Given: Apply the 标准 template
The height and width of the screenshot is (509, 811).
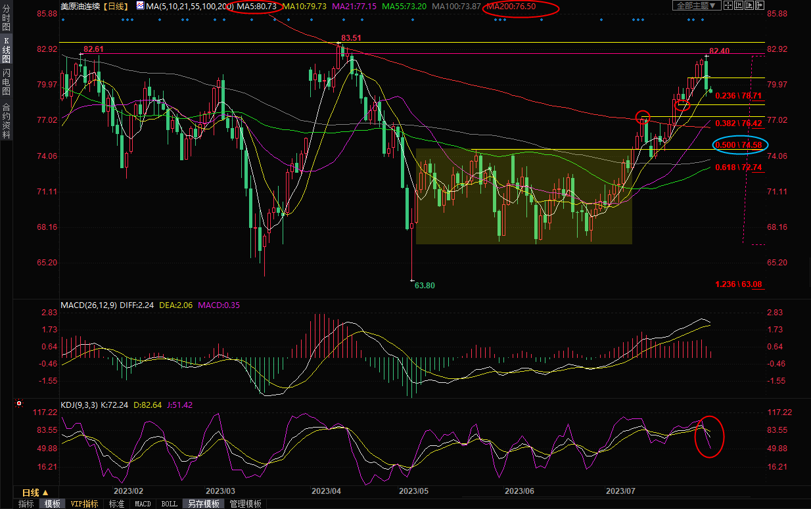Looking at the screenshot, I should [116, 504].
